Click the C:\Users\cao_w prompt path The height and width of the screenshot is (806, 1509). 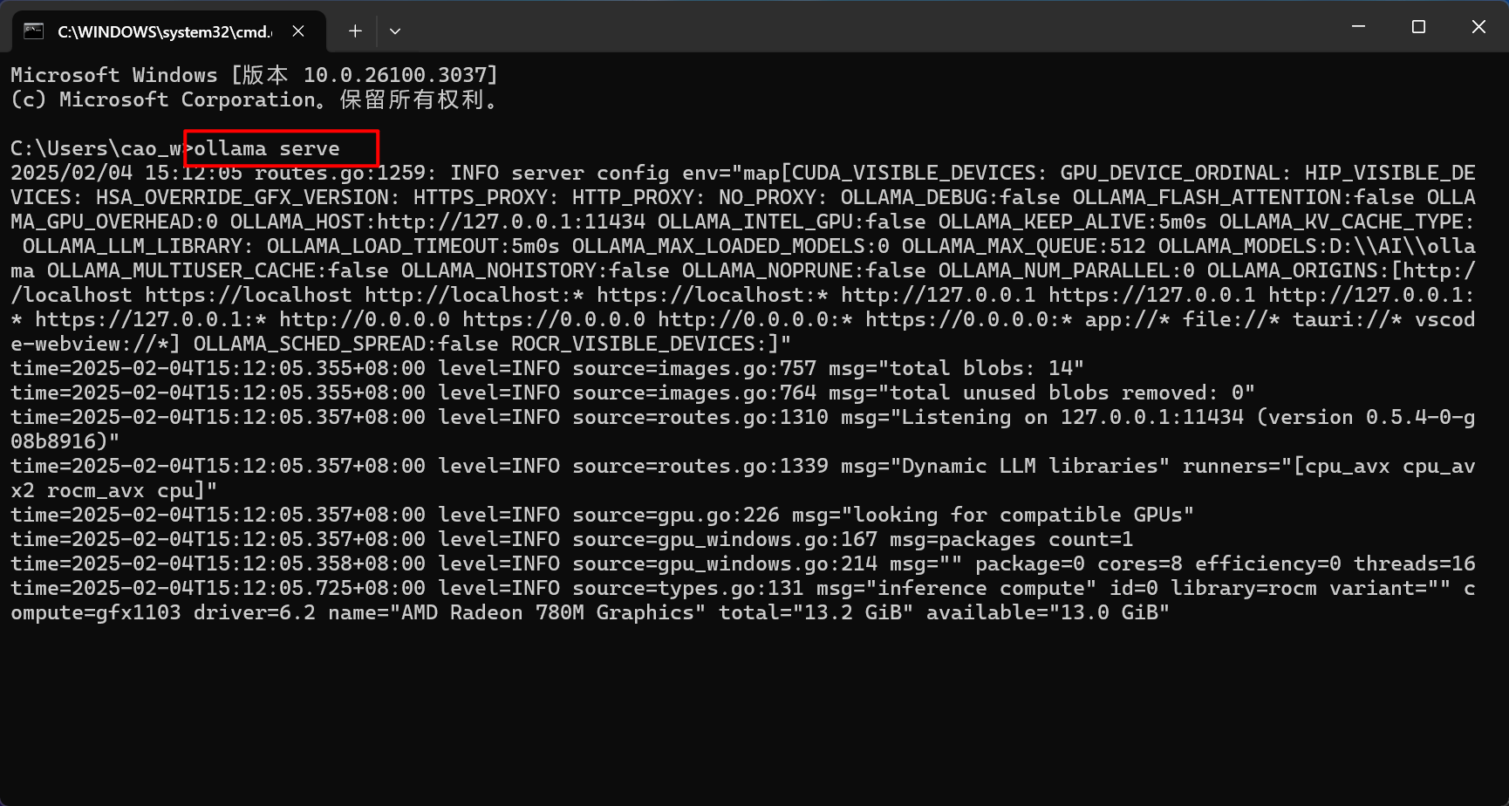(96, 149)
